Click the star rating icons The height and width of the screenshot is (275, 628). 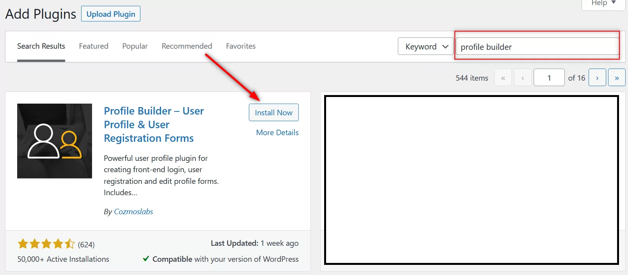coord(46,244)
